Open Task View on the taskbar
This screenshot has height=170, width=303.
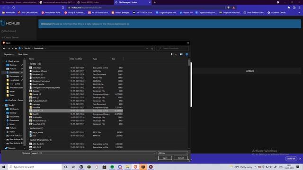(73, 167)
